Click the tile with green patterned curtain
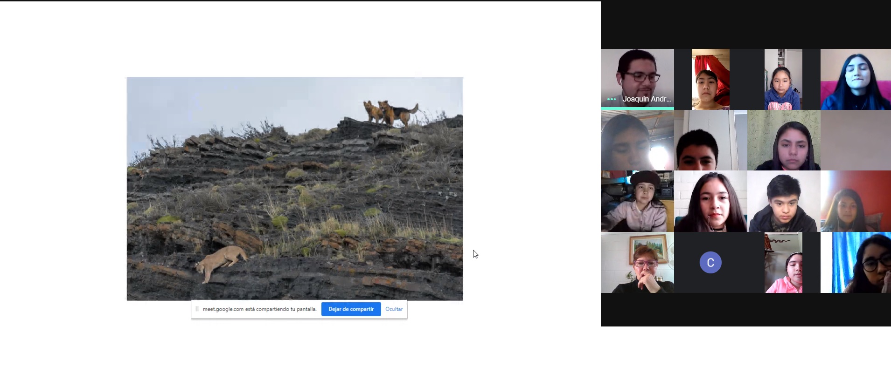The width and height of the screenshot is (891, 367). [x=783, y=140]
